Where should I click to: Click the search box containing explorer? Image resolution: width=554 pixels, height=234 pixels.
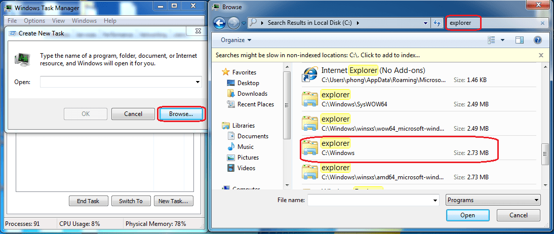click(x=496, y=23)
